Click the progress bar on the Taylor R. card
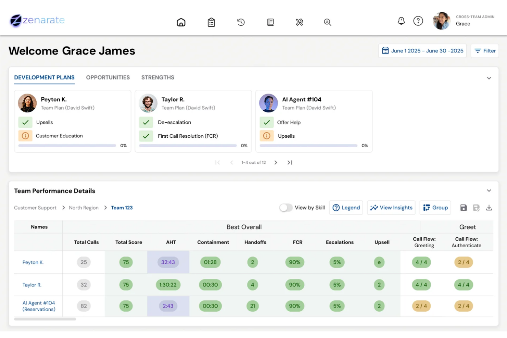The width and height of the screenshot is (507, 338). 188,145
